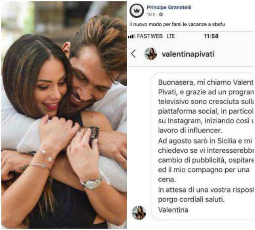Click the line 'lavoro di influencer.'
This screenshot has height=230, width=255.
coord(190,130)
